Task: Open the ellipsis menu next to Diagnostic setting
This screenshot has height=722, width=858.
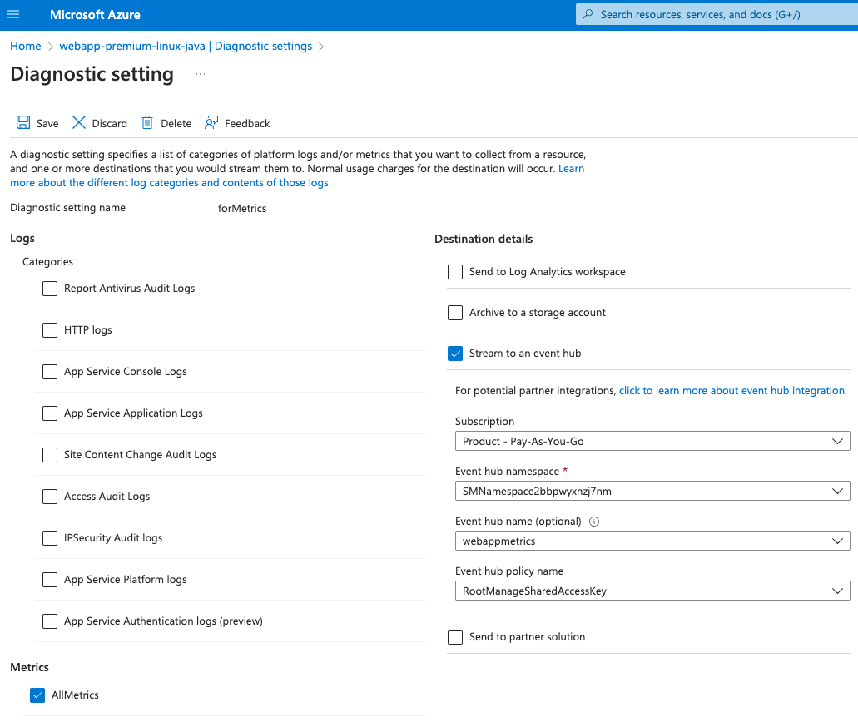Action: (x=201, y=74)
